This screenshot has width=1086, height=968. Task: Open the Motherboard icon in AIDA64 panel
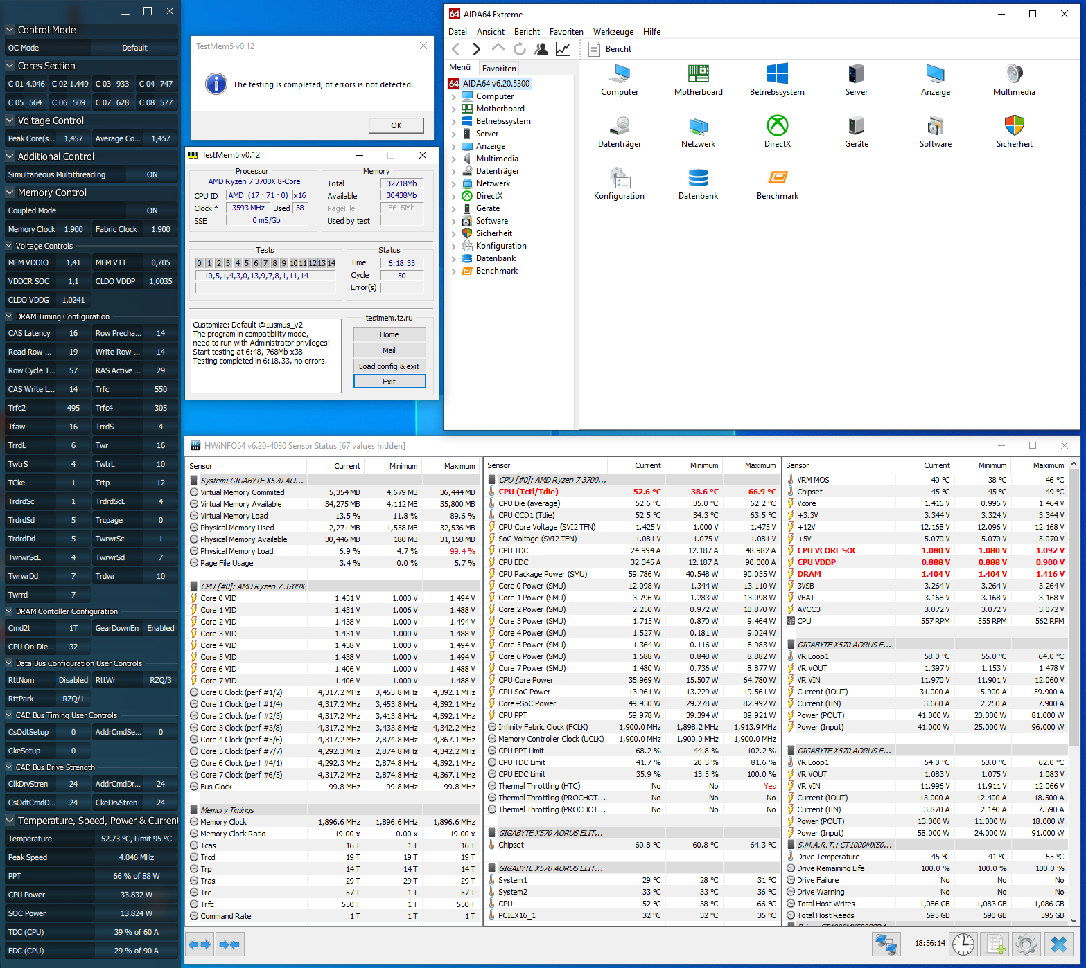[698, 80]
